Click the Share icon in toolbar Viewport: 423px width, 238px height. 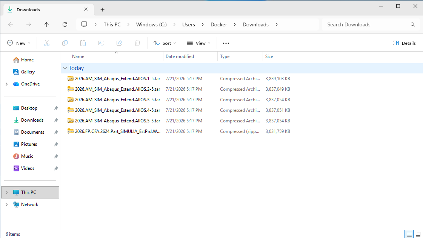point(119,43)
